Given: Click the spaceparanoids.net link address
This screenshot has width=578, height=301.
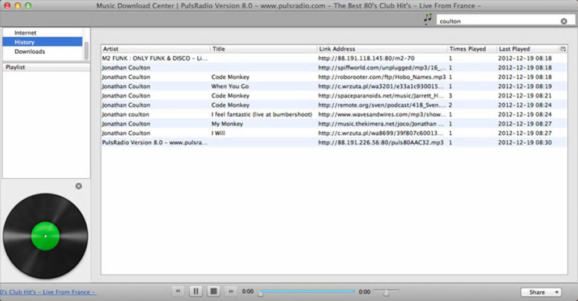Looking at the screenshot, I should (381, 96).
